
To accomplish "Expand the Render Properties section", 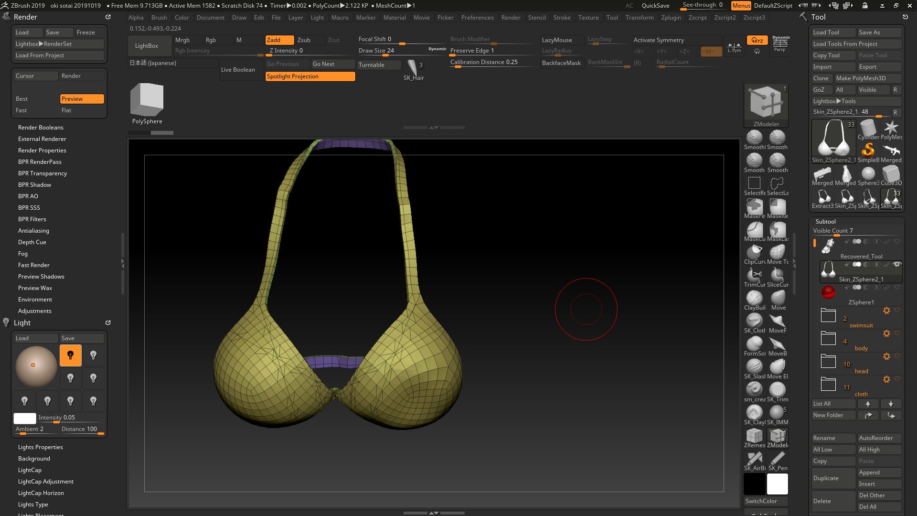I will click(x=42, y=150).
